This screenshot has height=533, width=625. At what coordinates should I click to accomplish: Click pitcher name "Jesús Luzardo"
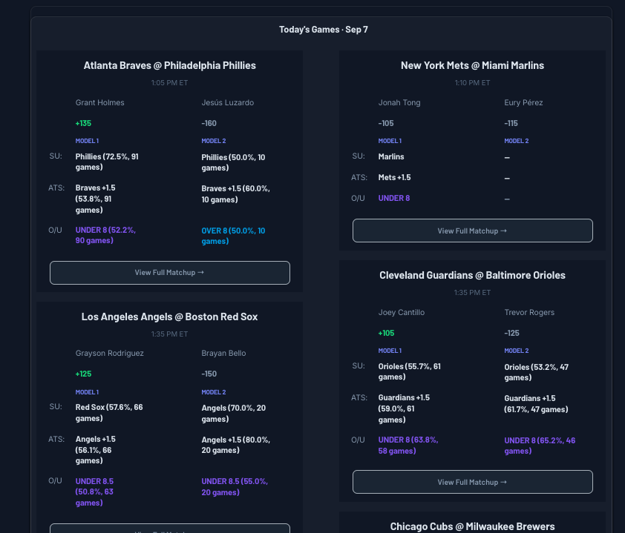point(228,103)
